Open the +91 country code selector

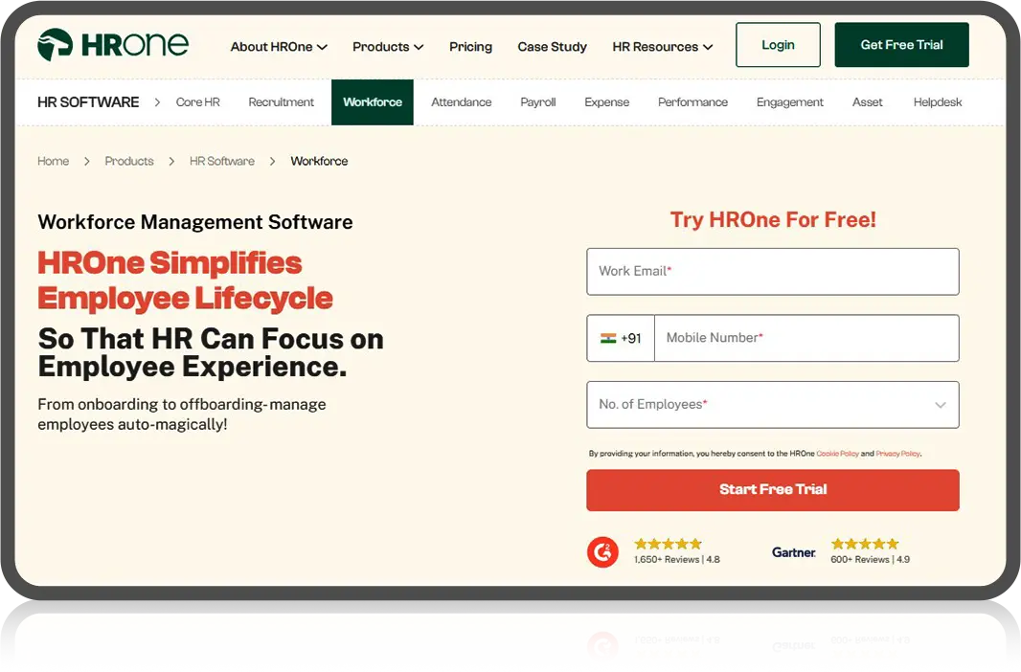pos(621,337)
